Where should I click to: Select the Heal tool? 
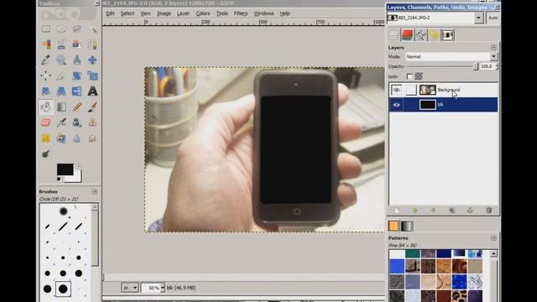(46, 138)
